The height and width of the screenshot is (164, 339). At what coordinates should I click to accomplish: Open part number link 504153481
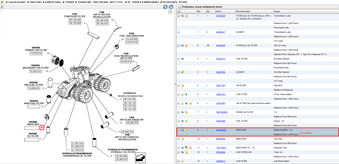(221, 130)
